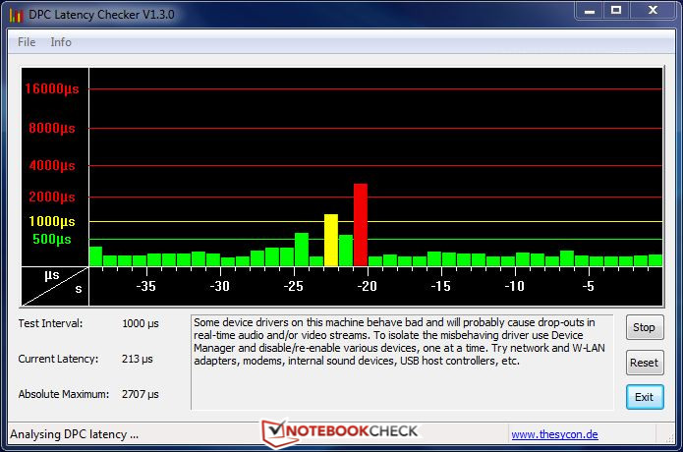Click the 4000µs axis label
This screenshot has height=452, width=683.
pyautogui.click(x=52, y=166)
